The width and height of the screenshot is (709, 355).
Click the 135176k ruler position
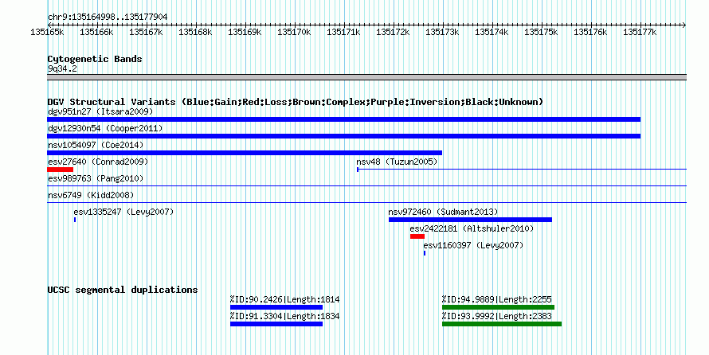click(590, 32)
